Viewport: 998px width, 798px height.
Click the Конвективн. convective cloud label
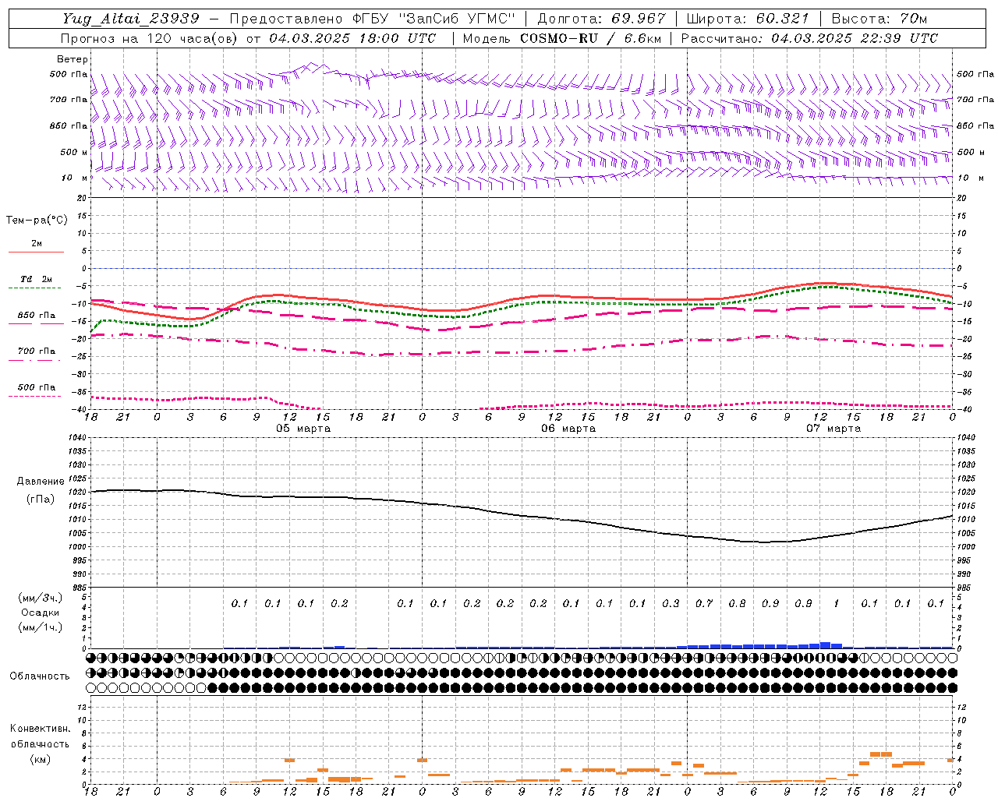click(40, 729)
